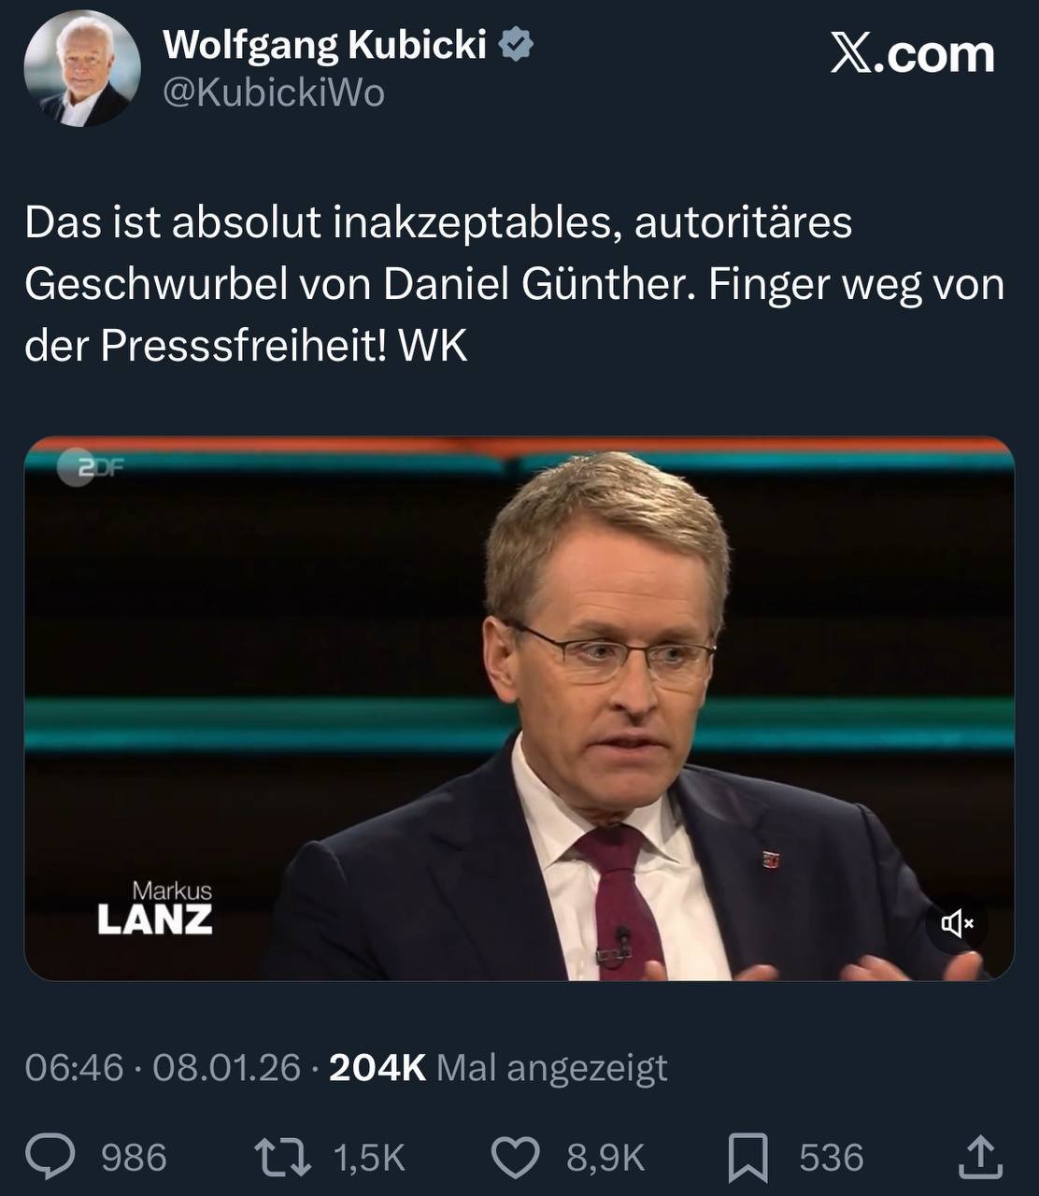
Task: Repost the tweet using the retweet arrows icon
Action: pos(283,1157)
